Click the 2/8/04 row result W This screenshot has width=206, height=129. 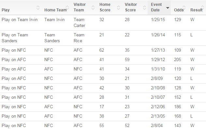tap(192, 126)
